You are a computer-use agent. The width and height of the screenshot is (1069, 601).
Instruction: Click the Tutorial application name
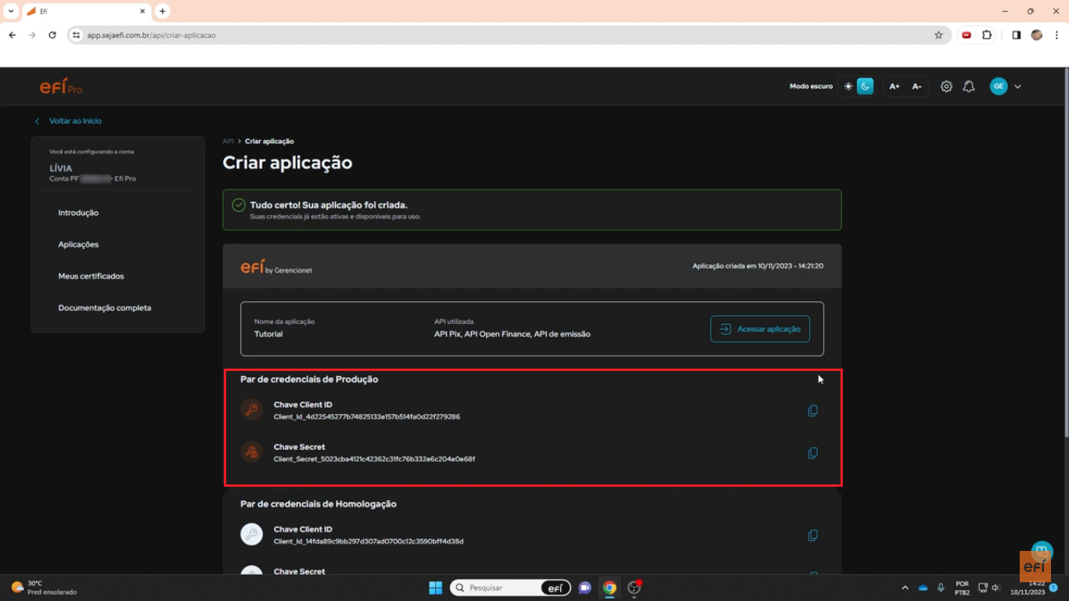click(x=268, y=334)
